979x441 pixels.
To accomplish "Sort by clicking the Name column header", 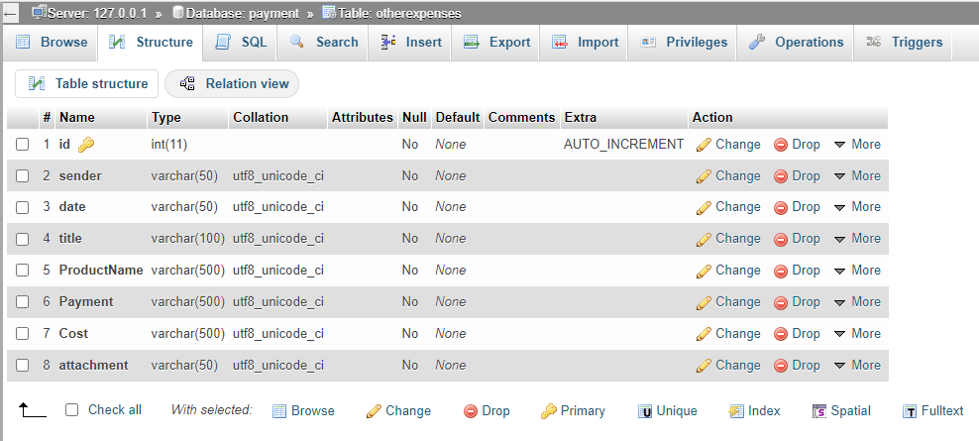I will point(77,117).
